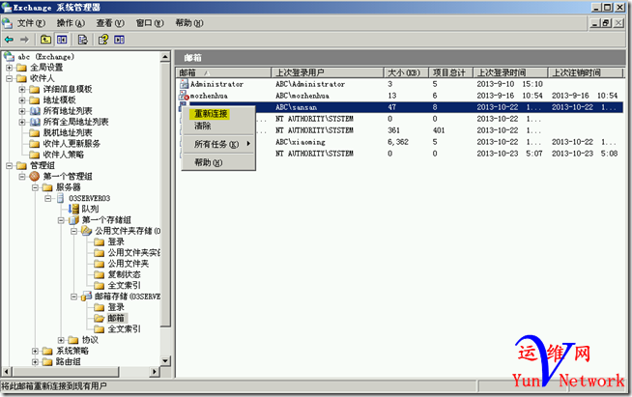The image size is (632, 397).
Task: Select the 邮箱 folder under 邮箱存储
Action: (116, 318)
